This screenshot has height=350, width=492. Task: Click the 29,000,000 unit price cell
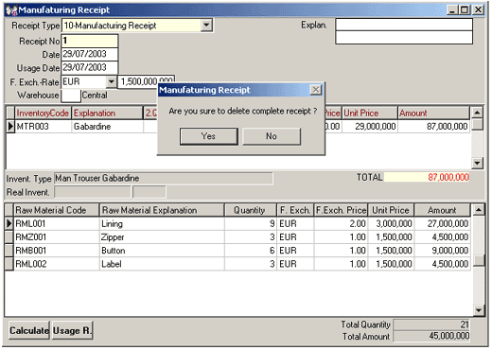370,127
